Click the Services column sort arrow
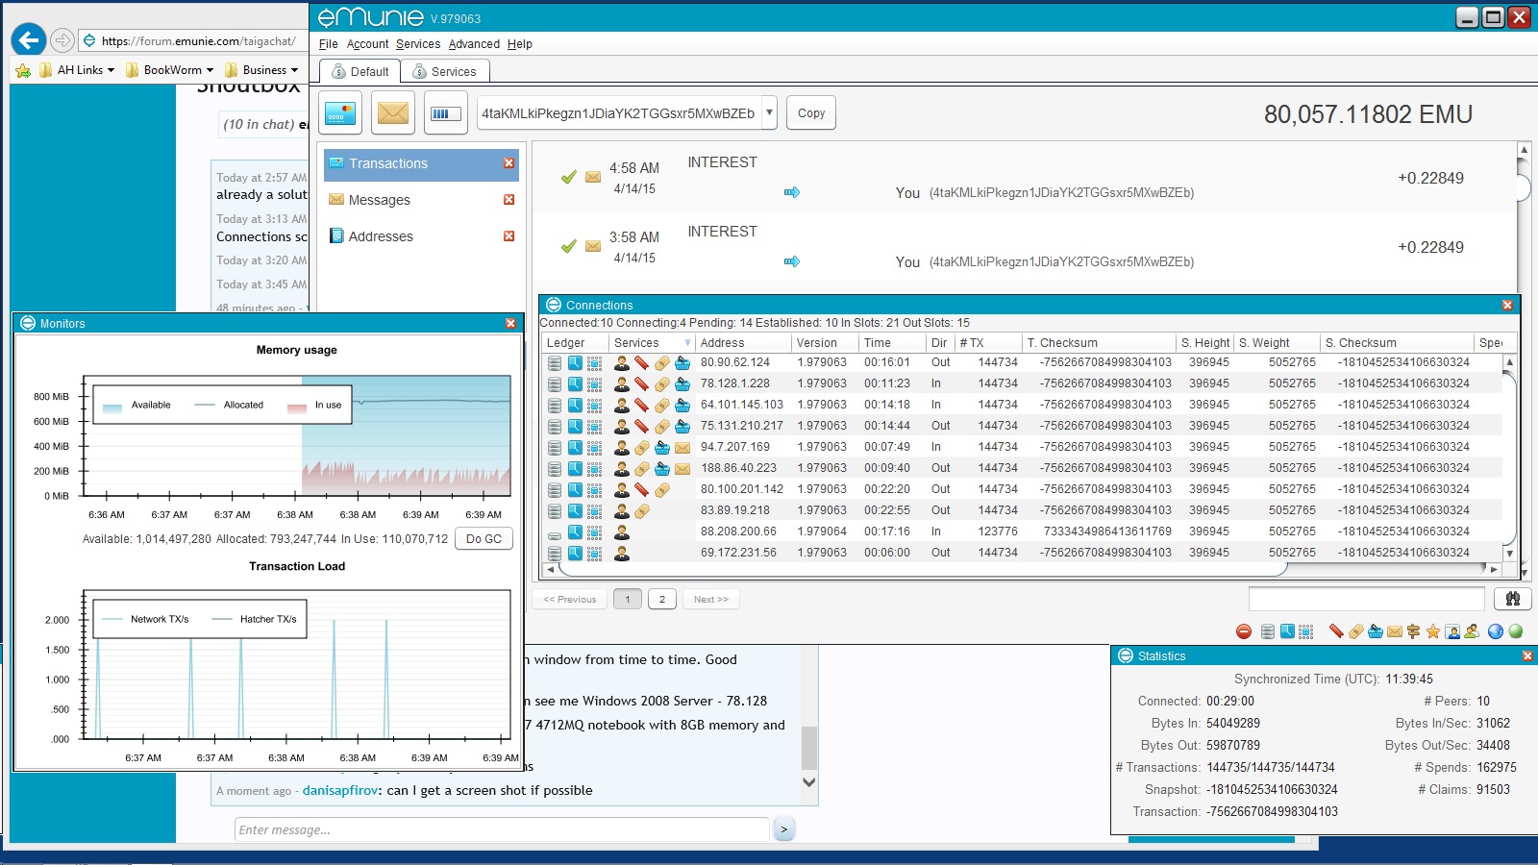This screenshot has width=1538, height=865. 687,343
